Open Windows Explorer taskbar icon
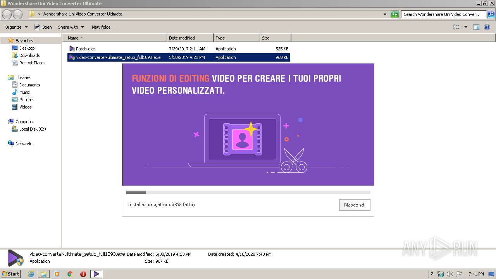The width and height of the screenshot is (496, 279). (x=44, y=274)
